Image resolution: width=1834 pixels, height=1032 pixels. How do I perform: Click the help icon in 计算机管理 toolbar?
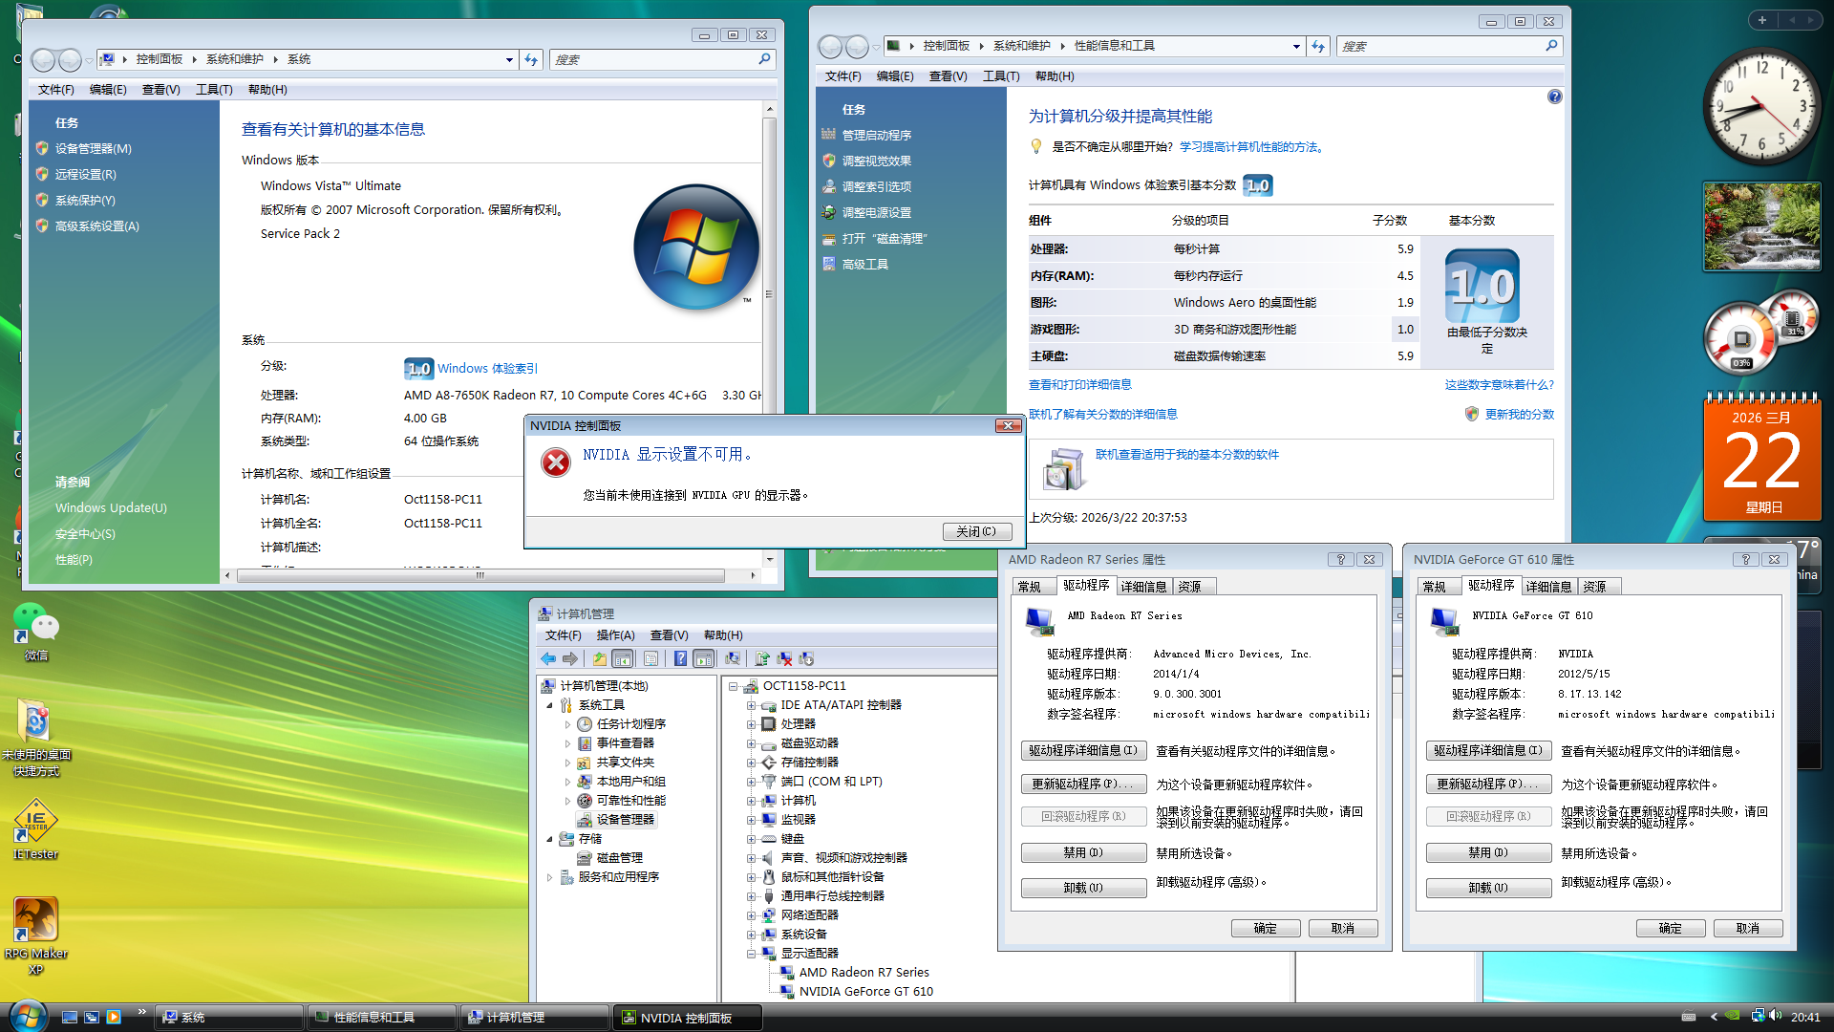[680, 659]
